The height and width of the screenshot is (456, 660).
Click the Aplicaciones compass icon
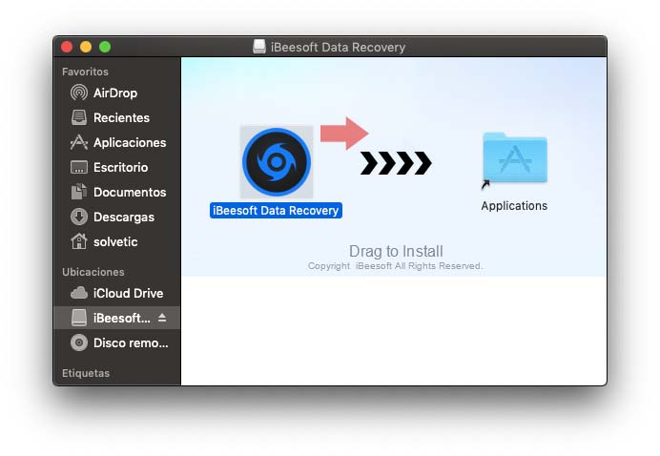(79, 142)
